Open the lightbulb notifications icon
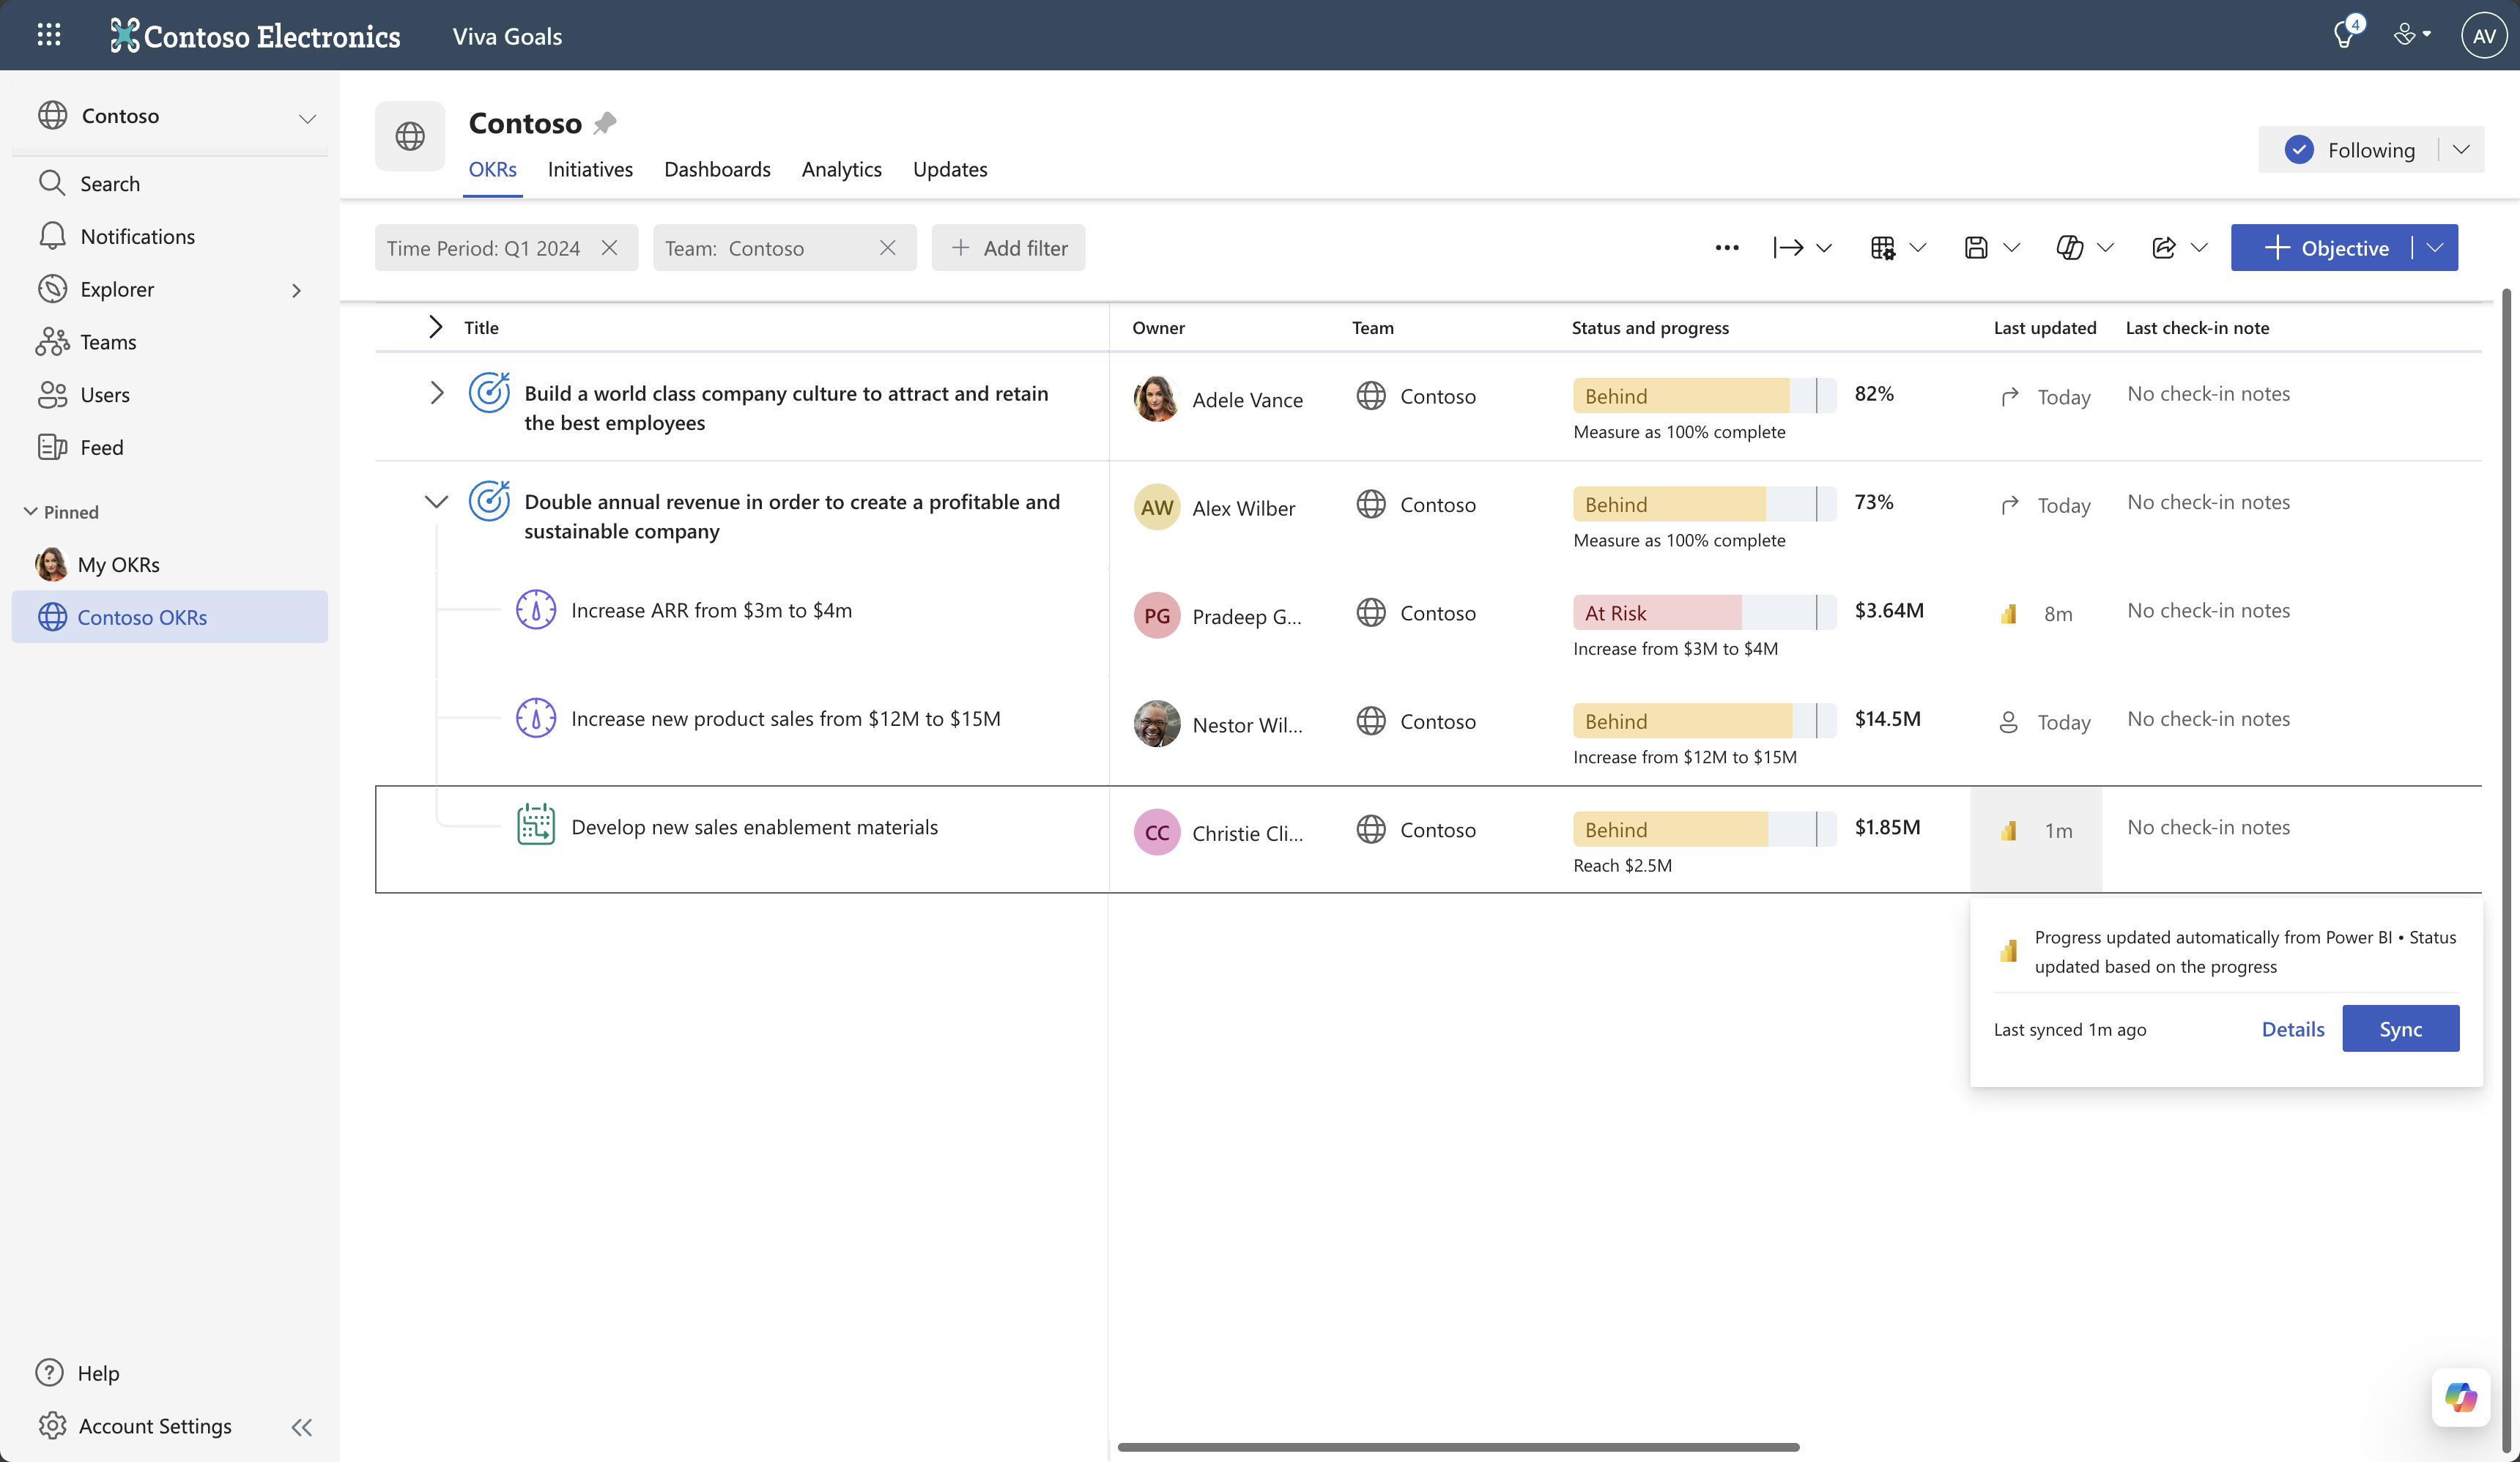Screen dimensions: 2520x1462 [2343, 36]
